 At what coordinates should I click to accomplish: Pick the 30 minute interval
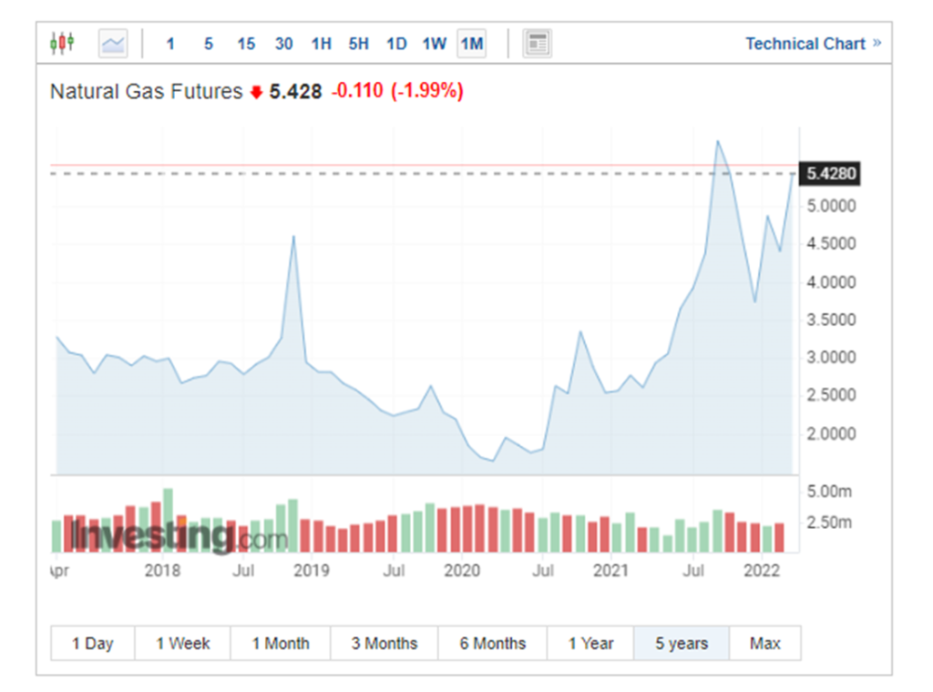(283, 44)
